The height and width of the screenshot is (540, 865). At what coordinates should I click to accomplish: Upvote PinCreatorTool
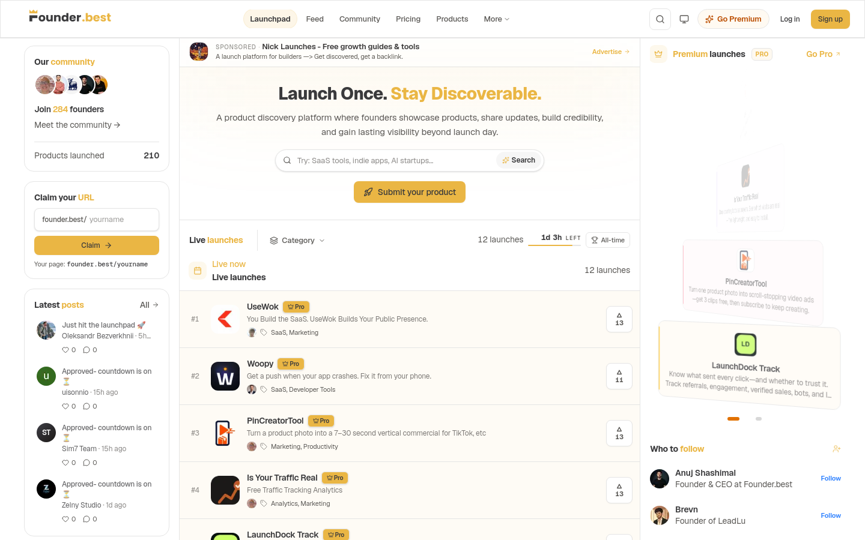coord(619,433)
